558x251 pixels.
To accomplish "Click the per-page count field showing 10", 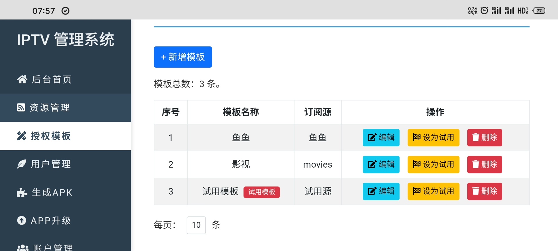I will pyautogui.click(x=196, y=225).
